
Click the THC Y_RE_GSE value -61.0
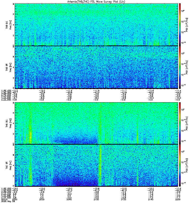click(x=69, y=190)
